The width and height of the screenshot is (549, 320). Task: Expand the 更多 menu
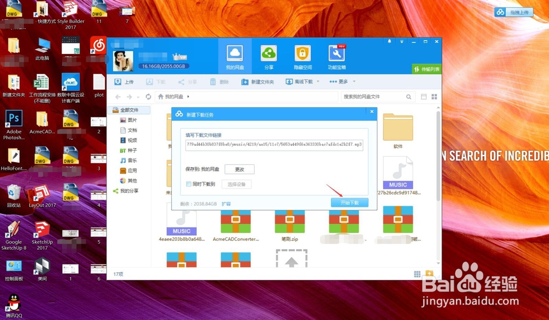(x=343, y=82)
